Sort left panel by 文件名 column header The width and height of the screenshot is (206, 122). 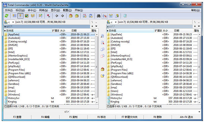tap(28, 31)
